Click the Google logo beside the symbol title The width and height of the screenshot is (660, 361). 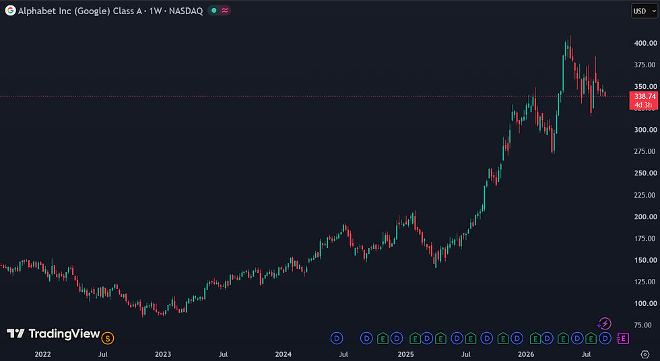pyautogui.click(x=11, y=11)
